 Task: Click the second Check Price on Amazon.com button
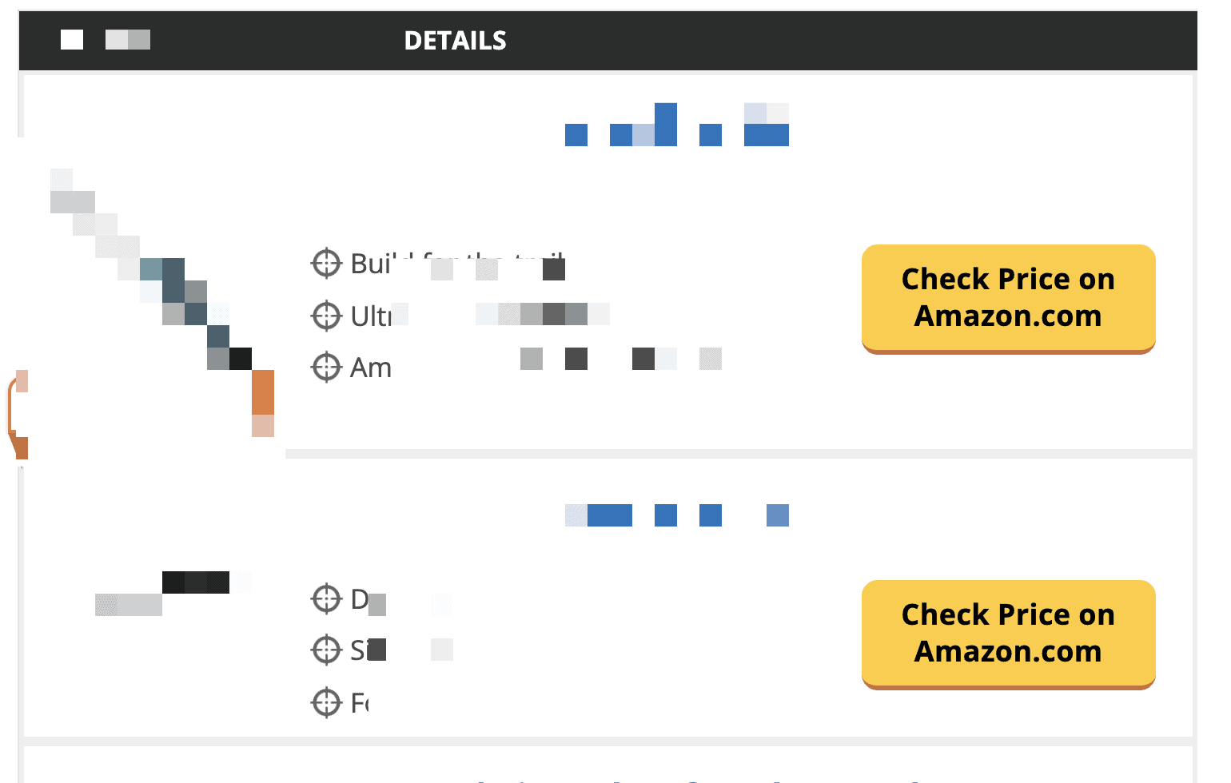pos(1008,634)
